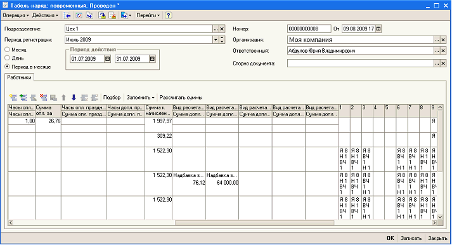Click the finish editing icon in the table toolbar
The height and width of the screenshot is (245, 452).
point(54,98)
